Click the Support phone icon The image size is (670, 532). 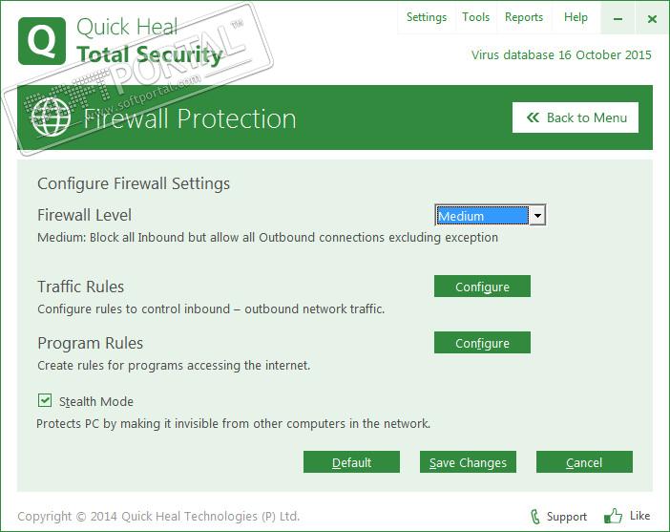pyautogui.click(x=534, y=516)
